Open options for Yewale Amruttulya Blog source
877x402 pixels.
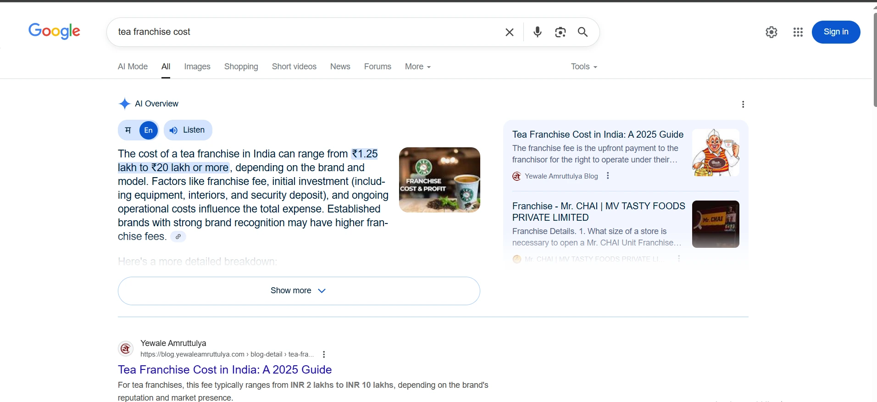[608, 176]
